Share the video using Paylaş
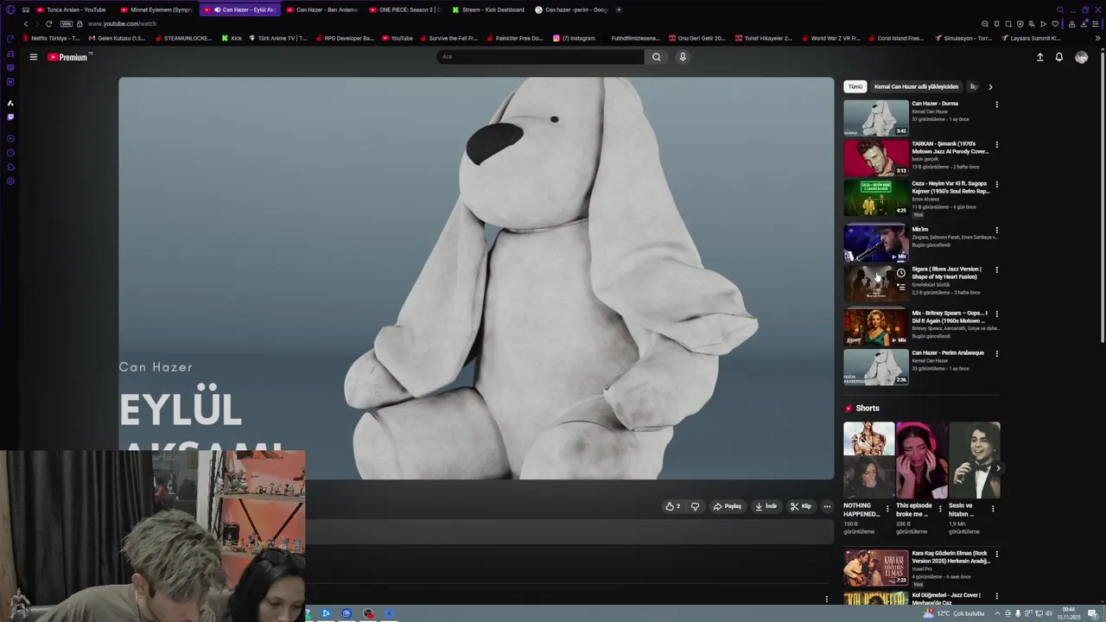1106x622 pixels. click(x=728, y=506)
